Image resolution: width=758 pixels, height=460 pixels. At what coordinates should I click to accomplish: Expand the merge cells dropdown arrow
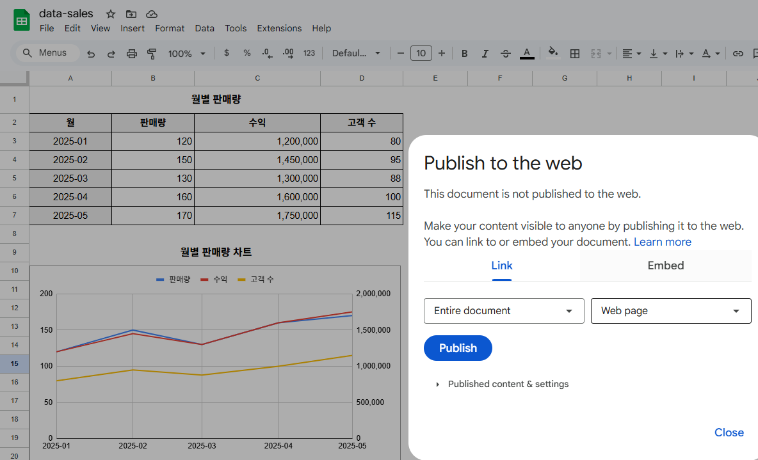(x=609, y=54)
